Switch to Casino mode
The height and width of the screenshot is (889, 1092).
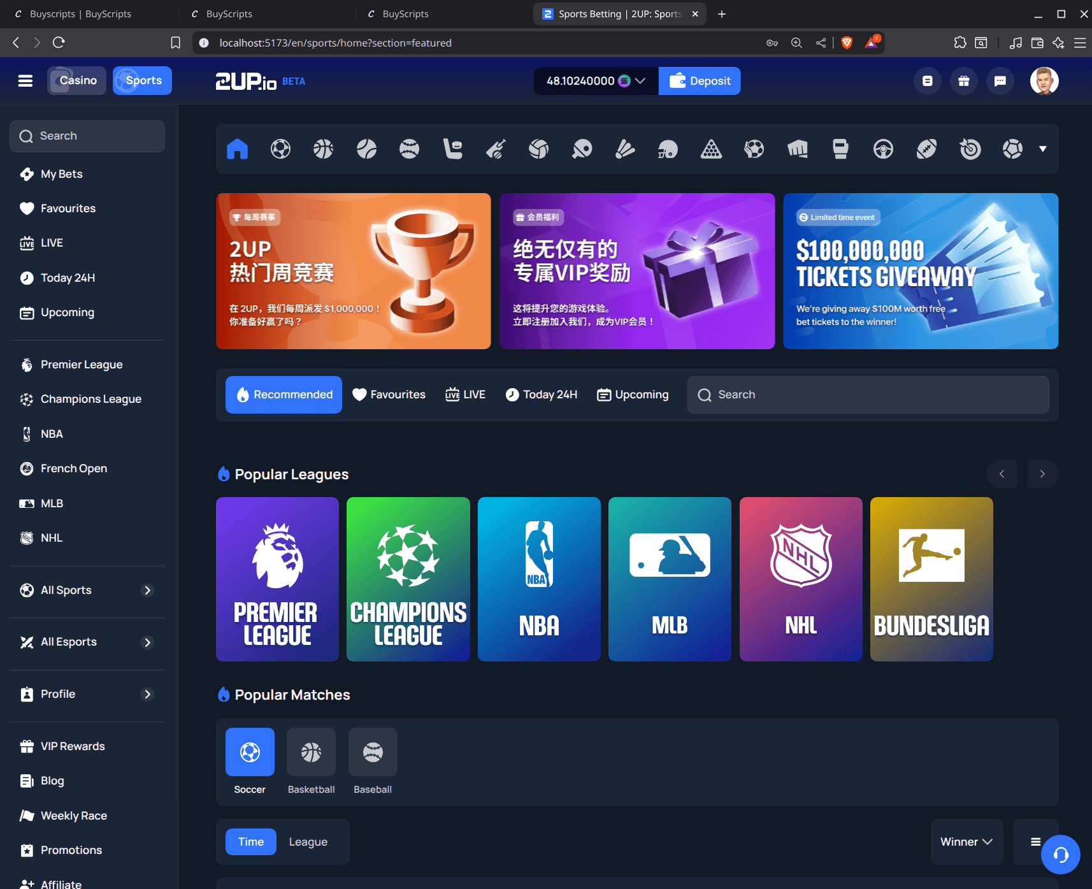(77, 81)
